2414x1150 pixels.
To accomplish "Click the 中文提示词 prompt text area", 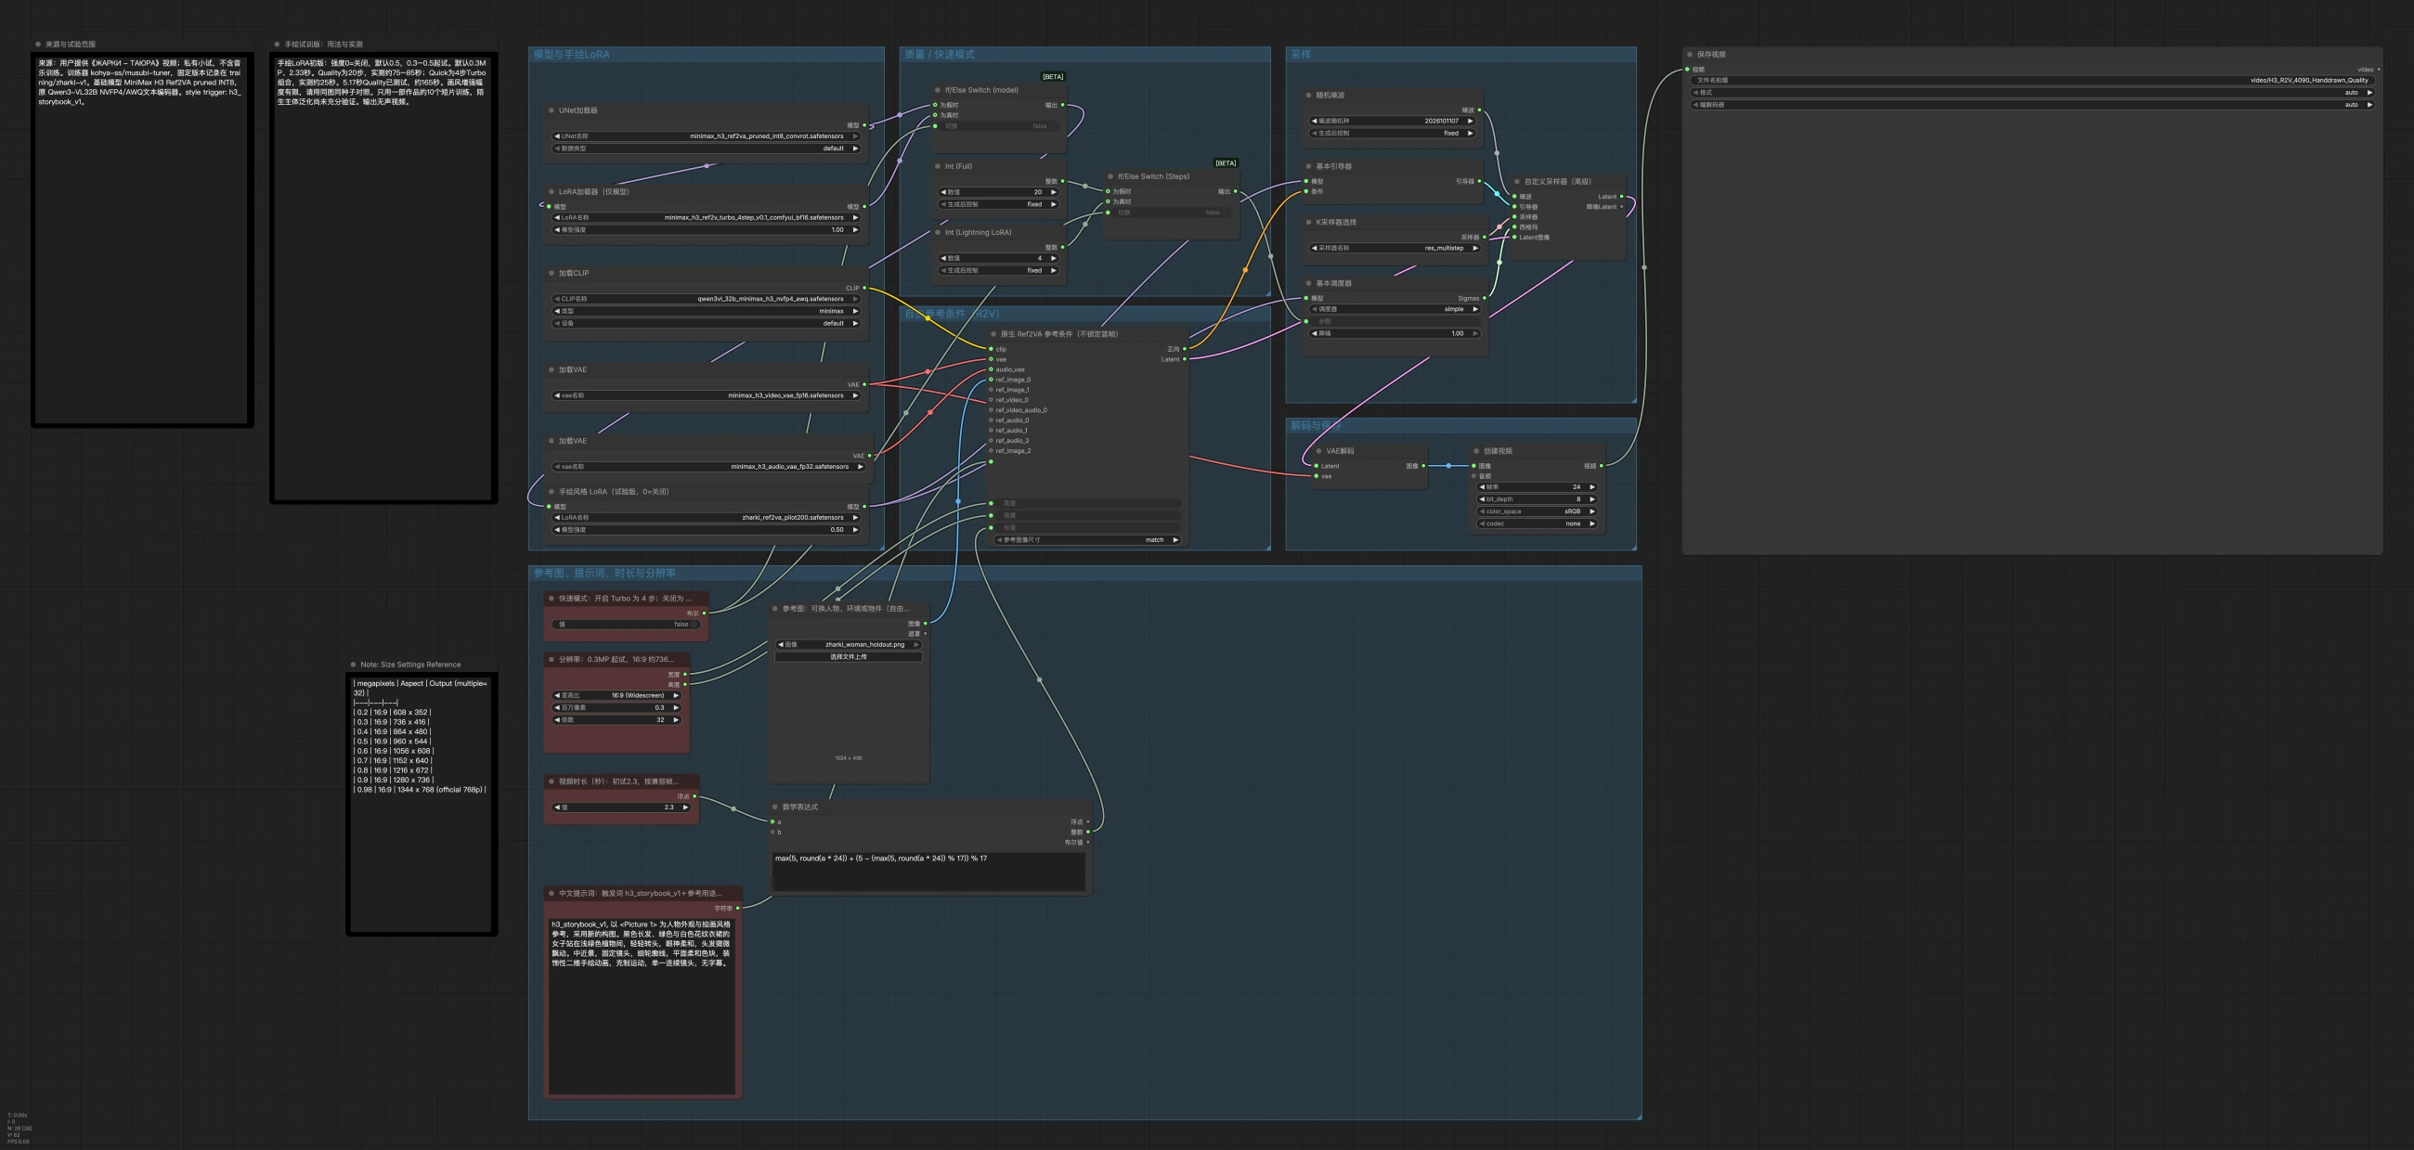I will (642, 1005).
